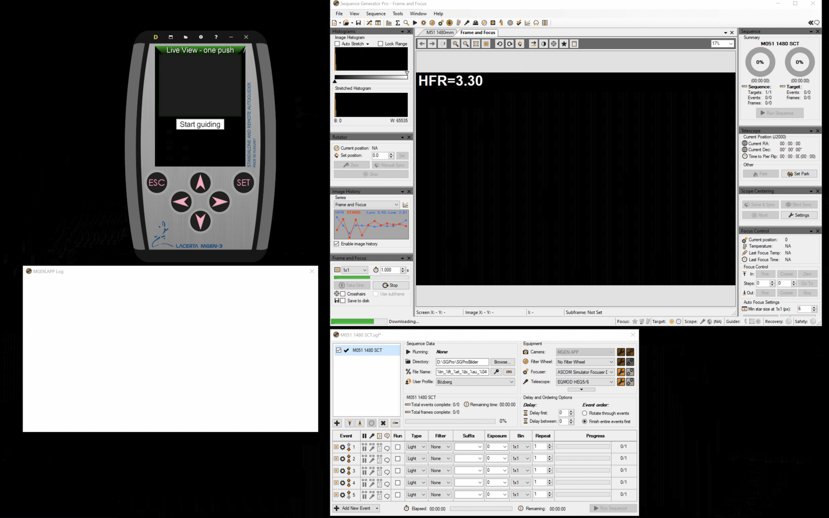Click the MGEN-3 SET button
The width and height of the screenshot is (829, 518).
(244, 183)
